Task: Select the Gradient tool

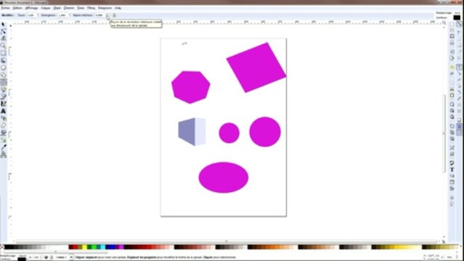Action: click(3, 140)
